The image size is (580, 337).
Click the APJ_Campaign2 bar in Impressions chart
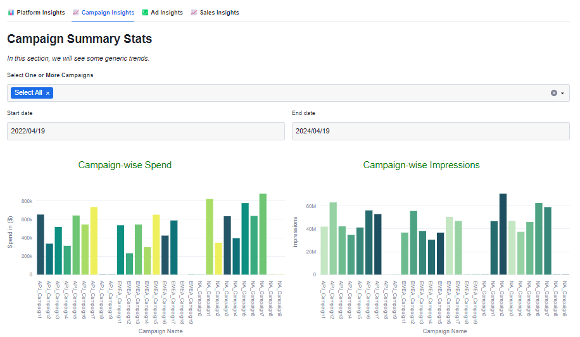click(333, 239)
